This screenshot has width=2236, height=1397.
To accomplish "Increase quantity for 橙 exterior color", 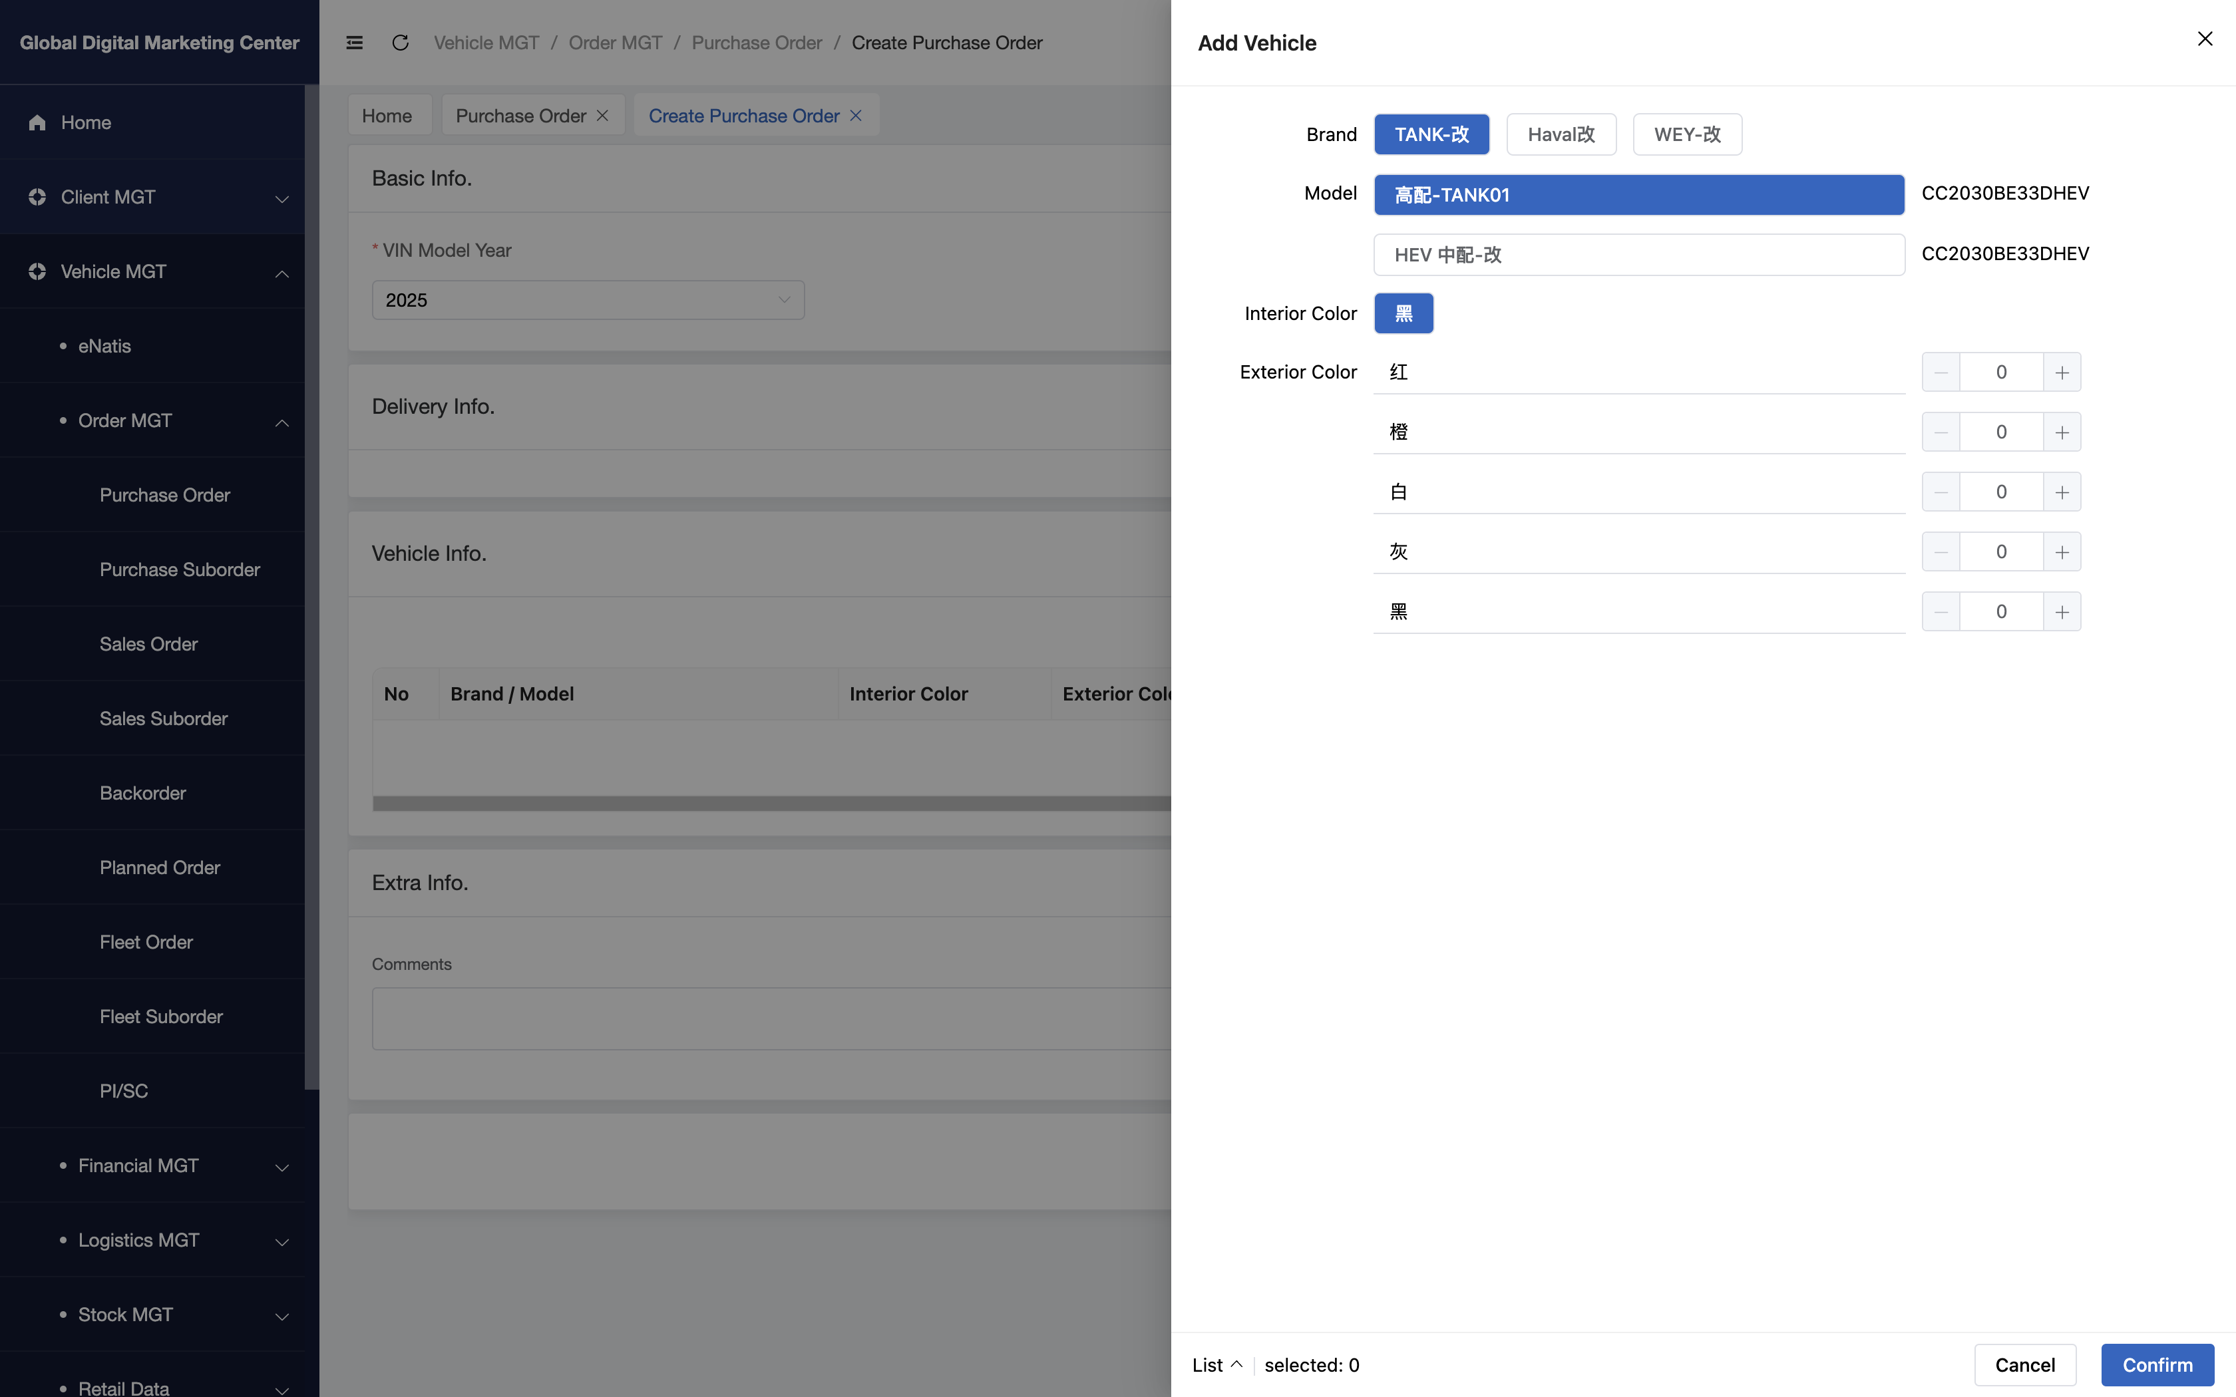I will tap(2062, 432).
